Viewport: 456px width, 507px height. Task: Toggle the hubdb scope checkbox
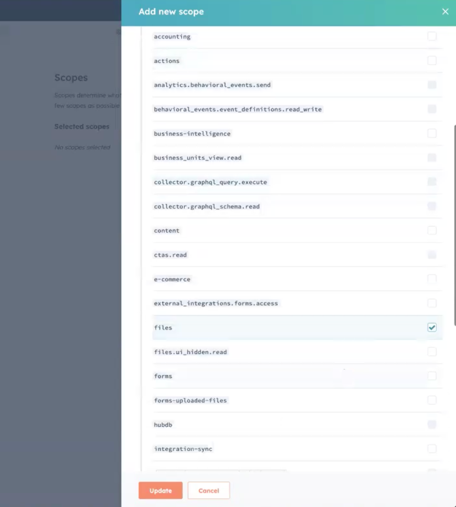[x=432, y=425]
